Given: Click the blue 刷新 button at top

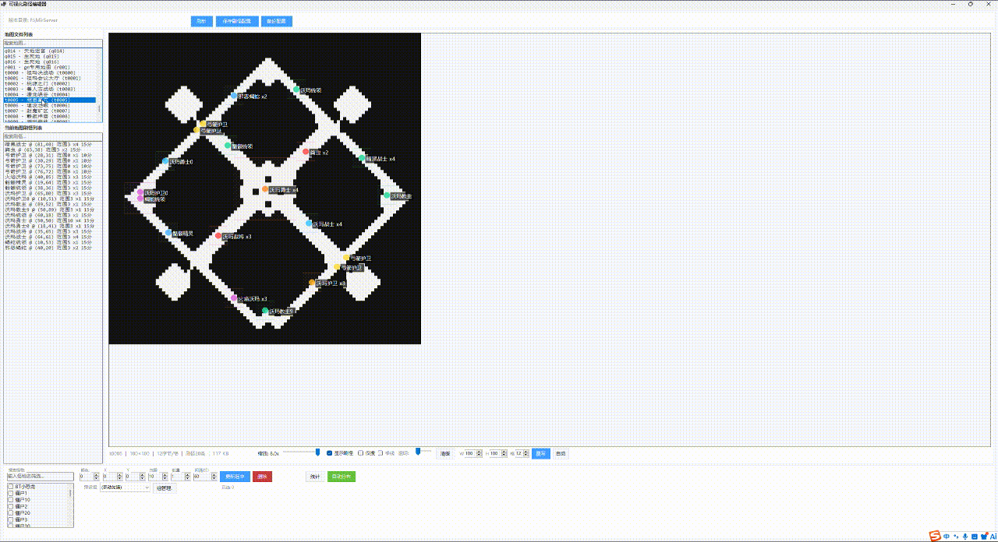Looking at the screenshot, I should point(202,21).
